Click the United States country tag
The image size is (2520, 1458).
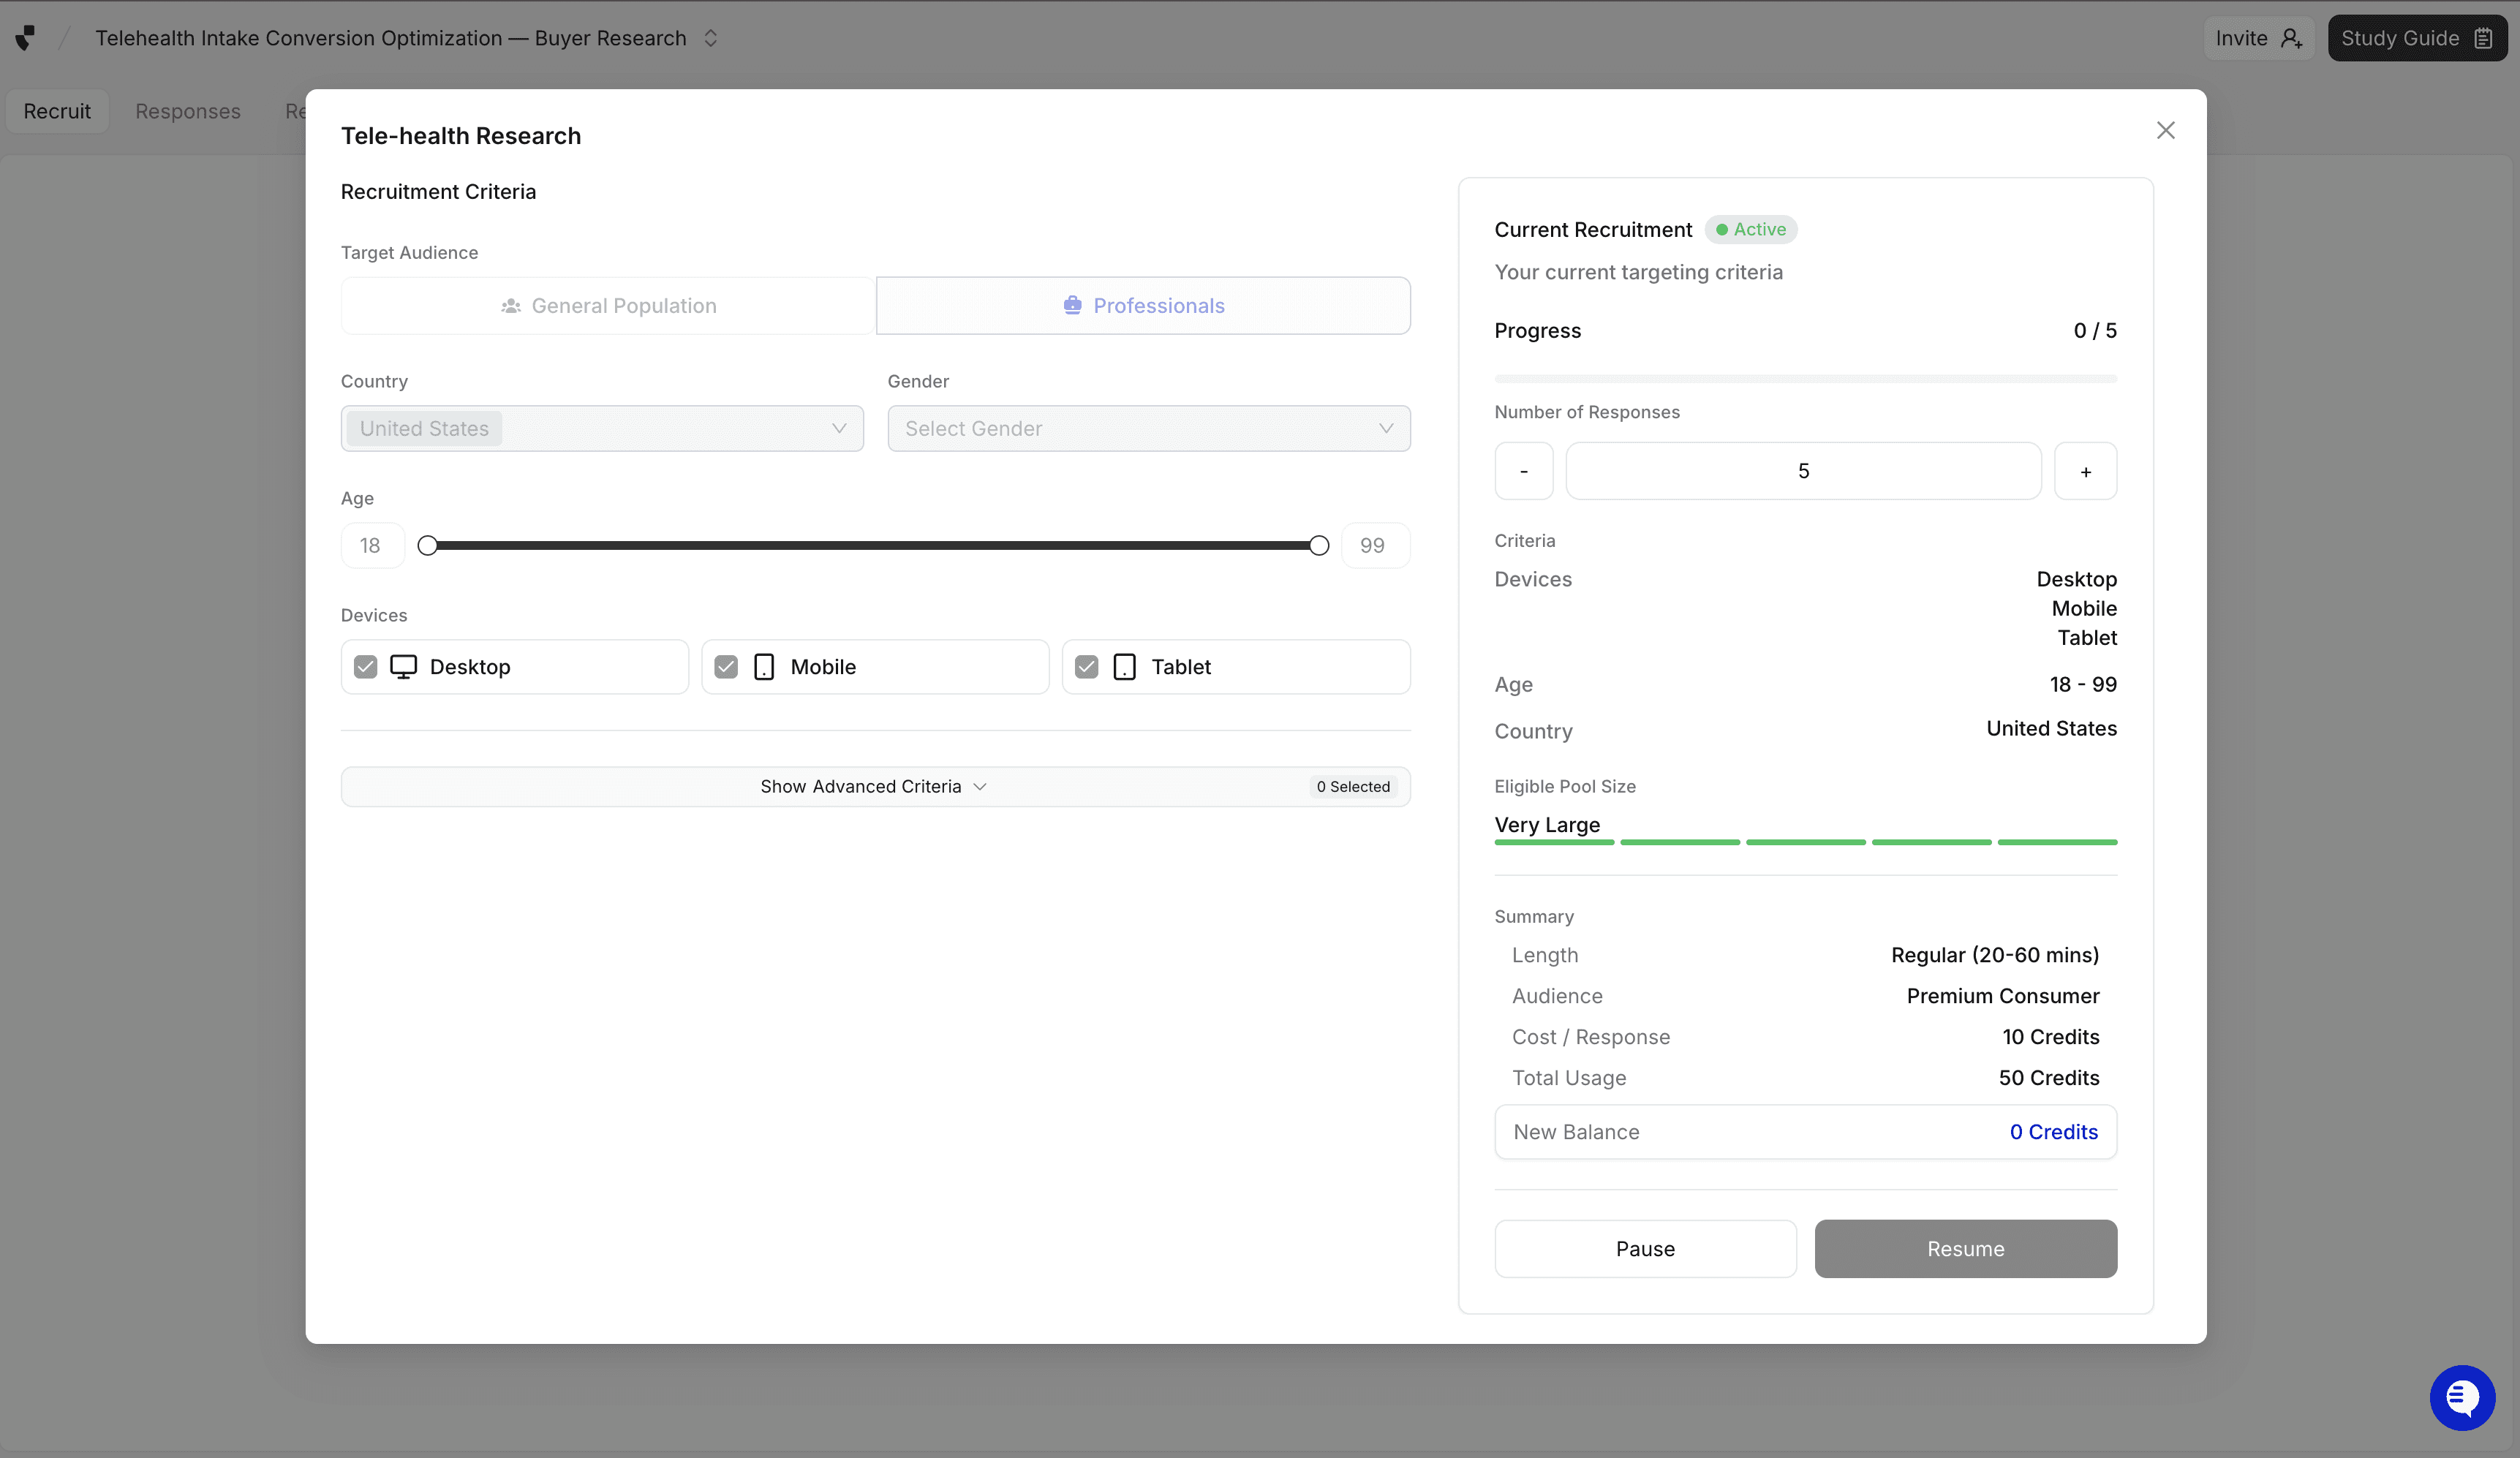pyautogui.click(x=424, y=428)
